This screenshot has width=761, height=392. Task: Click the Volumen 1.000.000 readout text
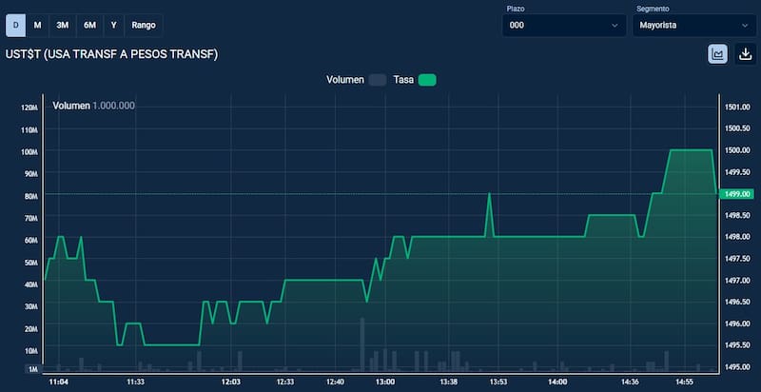pyautogui.click(x=93, y=106)
